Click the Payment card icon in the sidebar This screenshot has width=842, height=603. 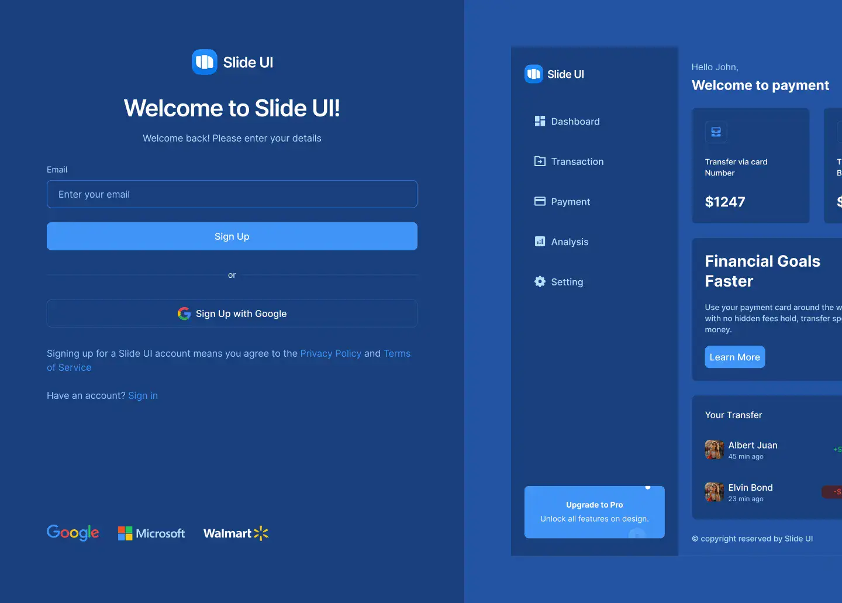(x=540, y=201)
